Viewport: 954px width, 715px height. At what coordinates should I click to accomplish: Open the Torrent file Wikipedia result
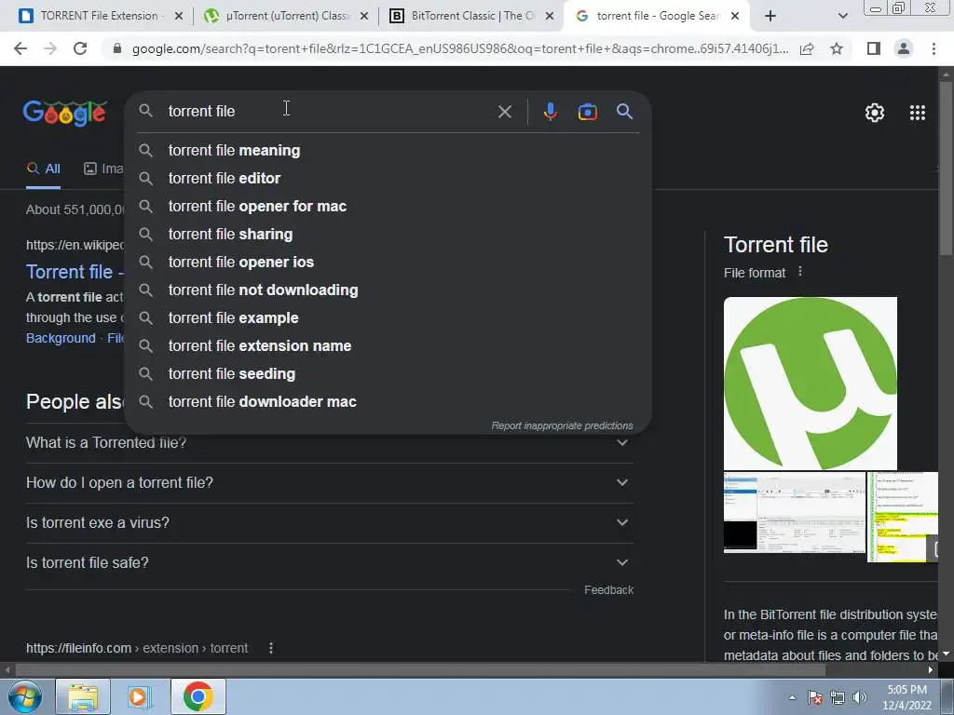(x=75, y=272)
